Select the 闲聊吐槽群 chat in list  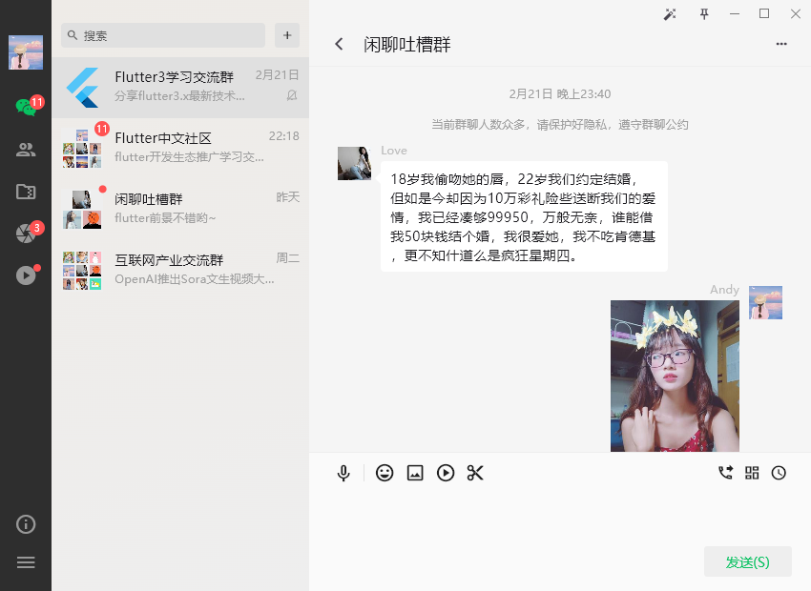point(180,209)
